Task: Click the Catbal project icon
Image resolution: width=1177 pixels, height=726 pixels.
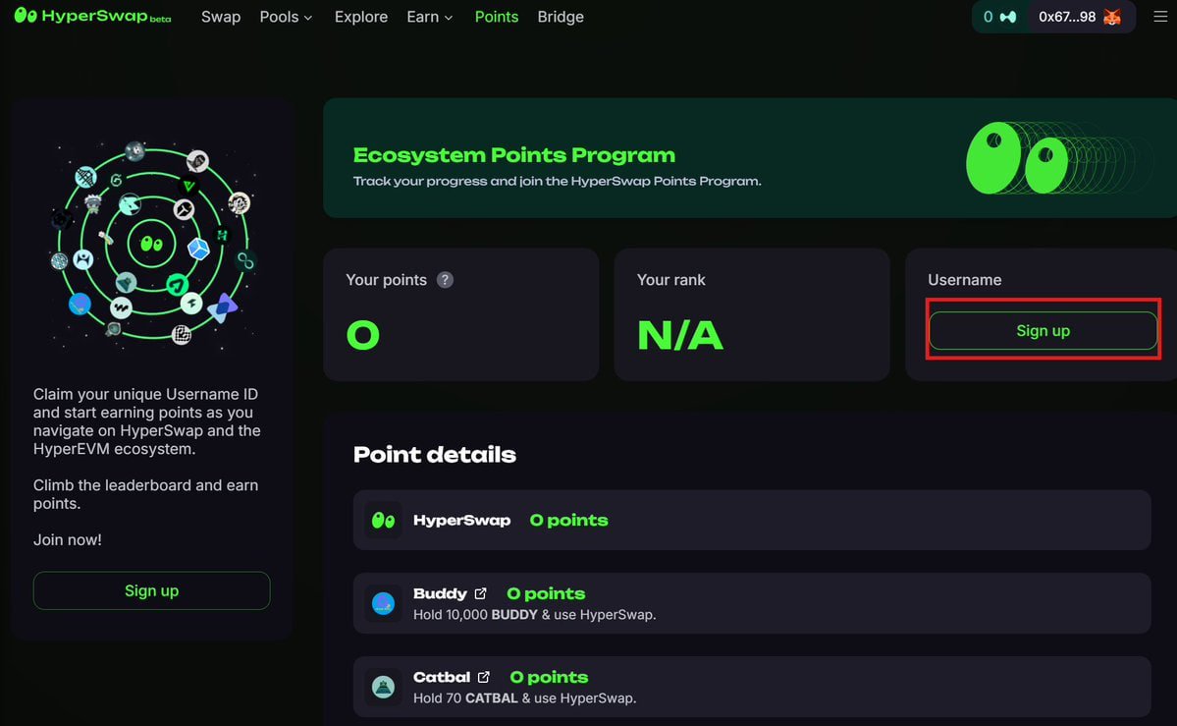Action: coord(383,687)
